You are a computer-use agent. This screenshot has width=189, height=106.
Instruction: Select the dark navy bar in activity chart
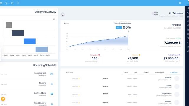click(x=18, y=33)
